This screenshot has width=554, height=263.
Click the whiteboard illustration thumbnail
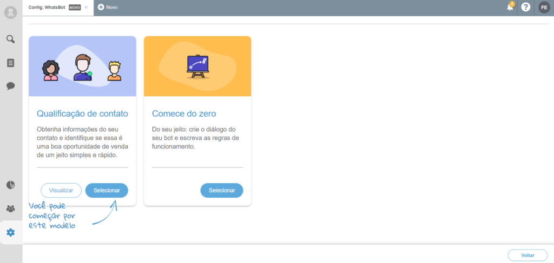(x=197, y=66)
